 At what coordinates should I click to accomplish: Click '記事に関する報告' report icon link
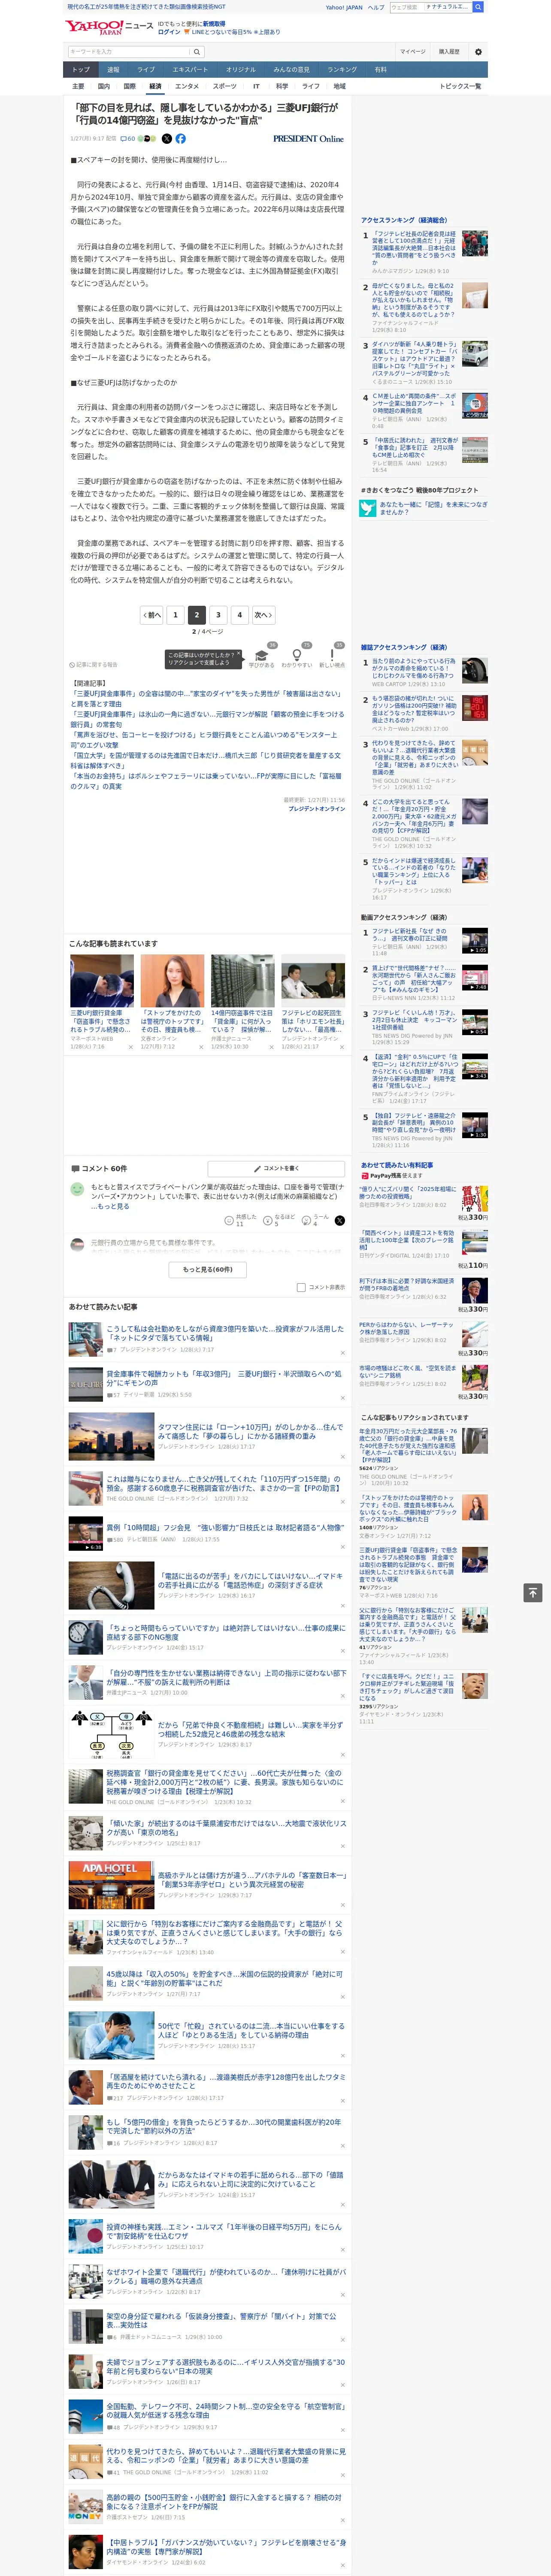click(x=93, y=664)
